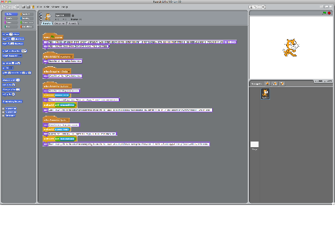
Task: Set rotation style to don't rotate
Action: [41, 20]
